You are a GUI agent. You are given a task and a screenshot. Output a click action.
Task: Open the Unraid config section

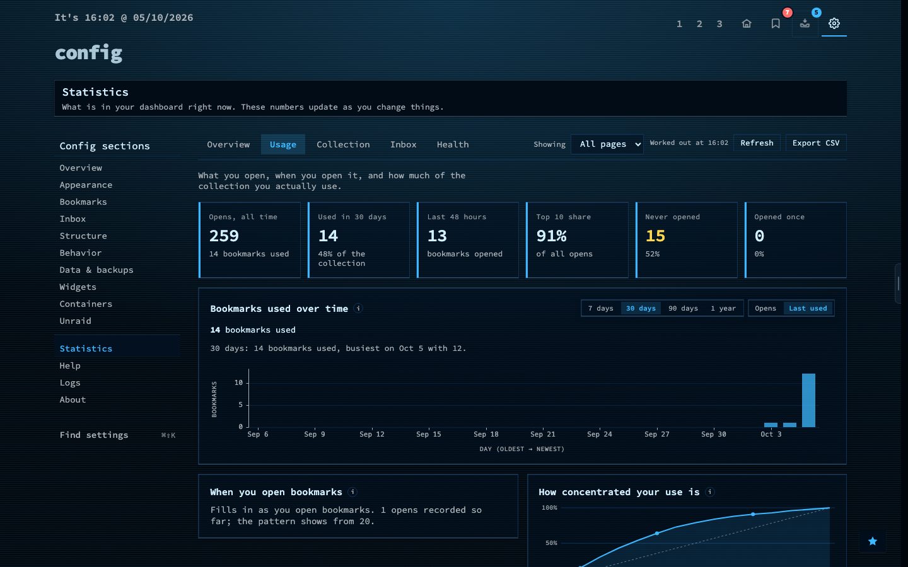click(117, 321)
